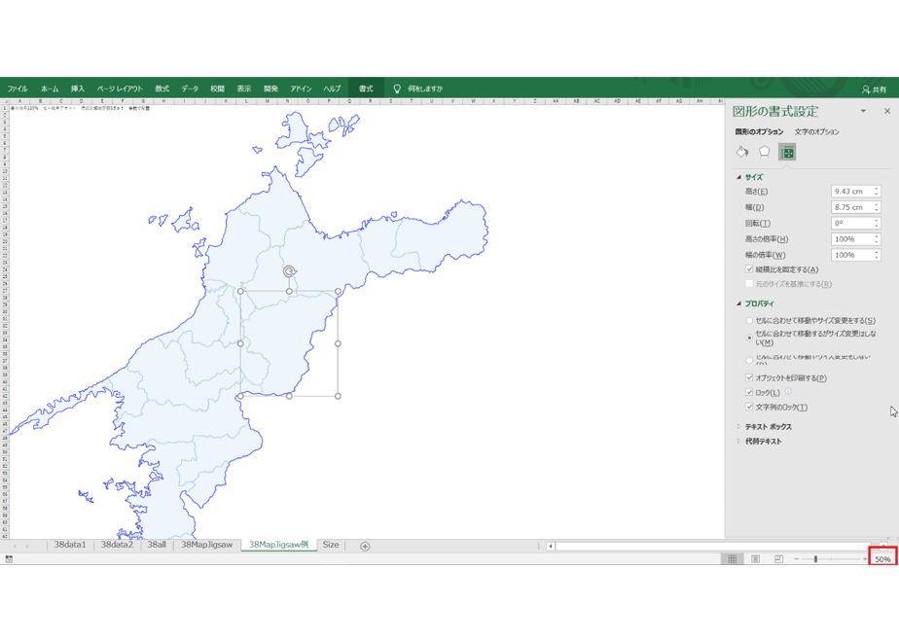Viewport: 899px width, 642px height.
Task: Expand the 代替テキスト section
Action: (x=739, y=441)
